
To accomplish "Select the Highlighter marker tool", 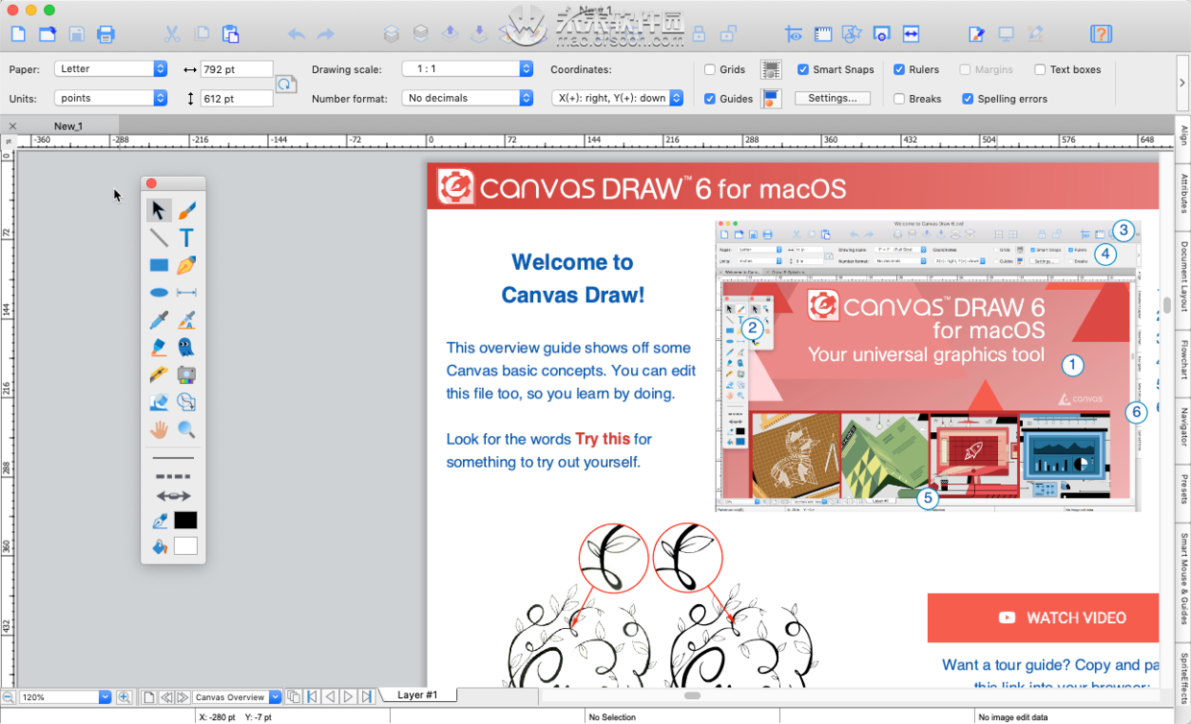I will tap(158, 348).
